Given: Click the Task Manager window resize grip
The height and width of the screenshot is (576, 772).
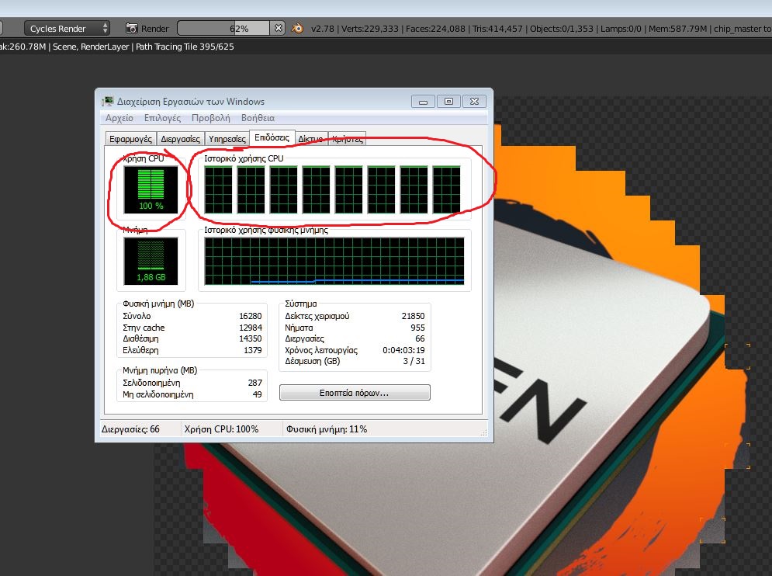Looking at the screenshot, I should (483, 432).
